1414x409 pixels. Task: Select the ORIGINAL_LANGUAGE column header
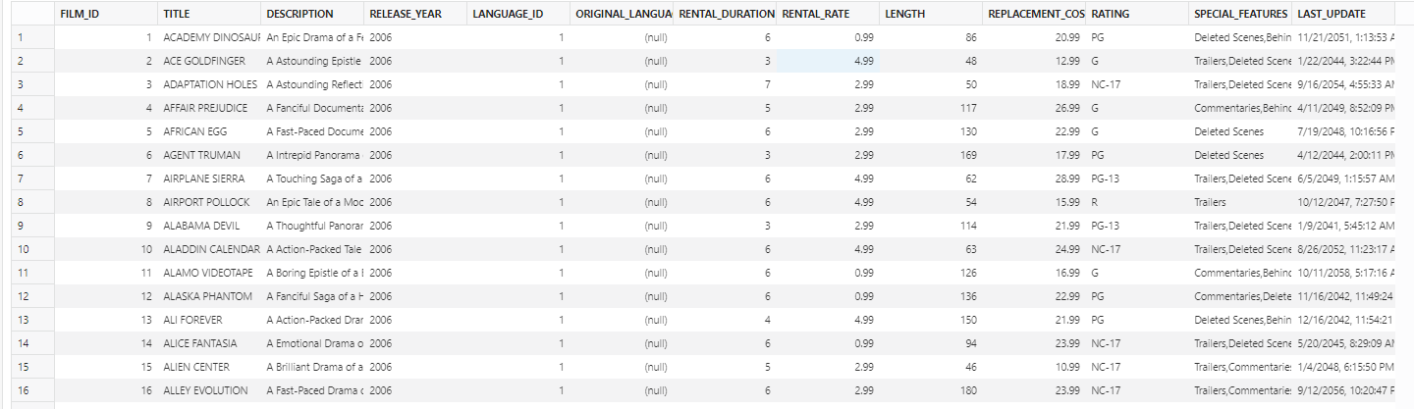coord(621,14)
